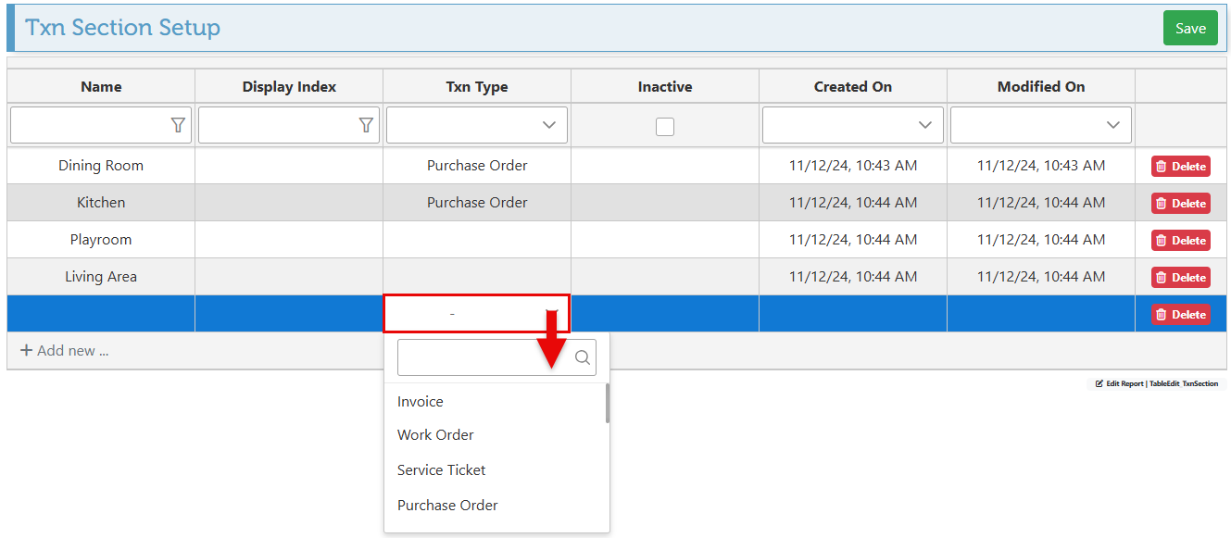Viewport: 1231px width, 538px height.
Task: Expand the Created On filter dropdown
Action: (x=924, y=125)
